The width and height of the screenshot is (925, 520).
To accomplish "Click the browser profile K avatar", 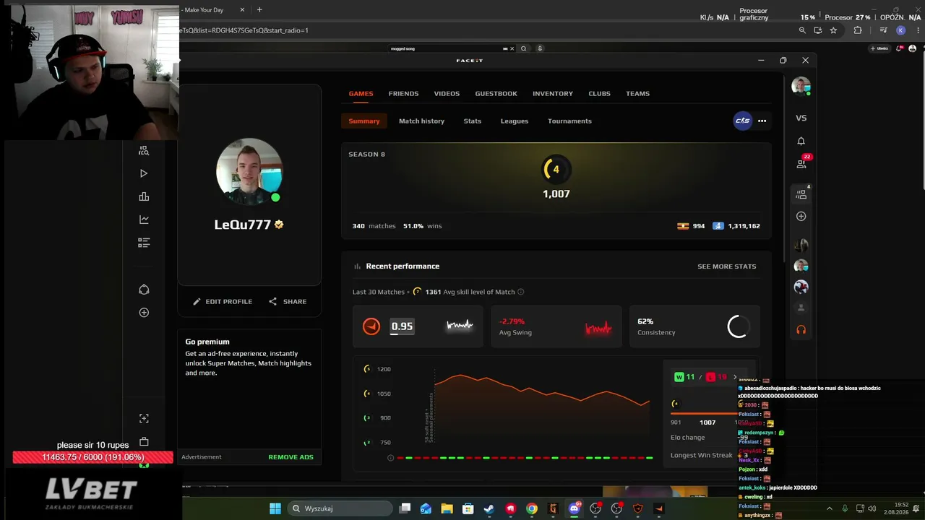I will (x=900, y=30).
